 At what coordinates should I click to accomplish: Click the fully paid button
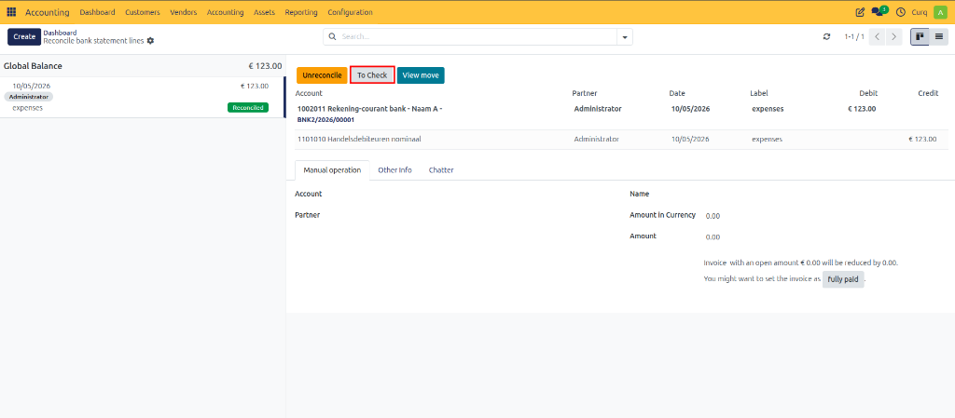[x=843, y=279]
